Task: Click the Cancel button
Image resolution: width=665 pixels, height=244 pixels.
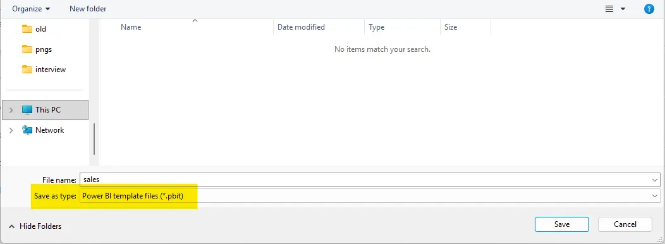Action: pos(625,224)
